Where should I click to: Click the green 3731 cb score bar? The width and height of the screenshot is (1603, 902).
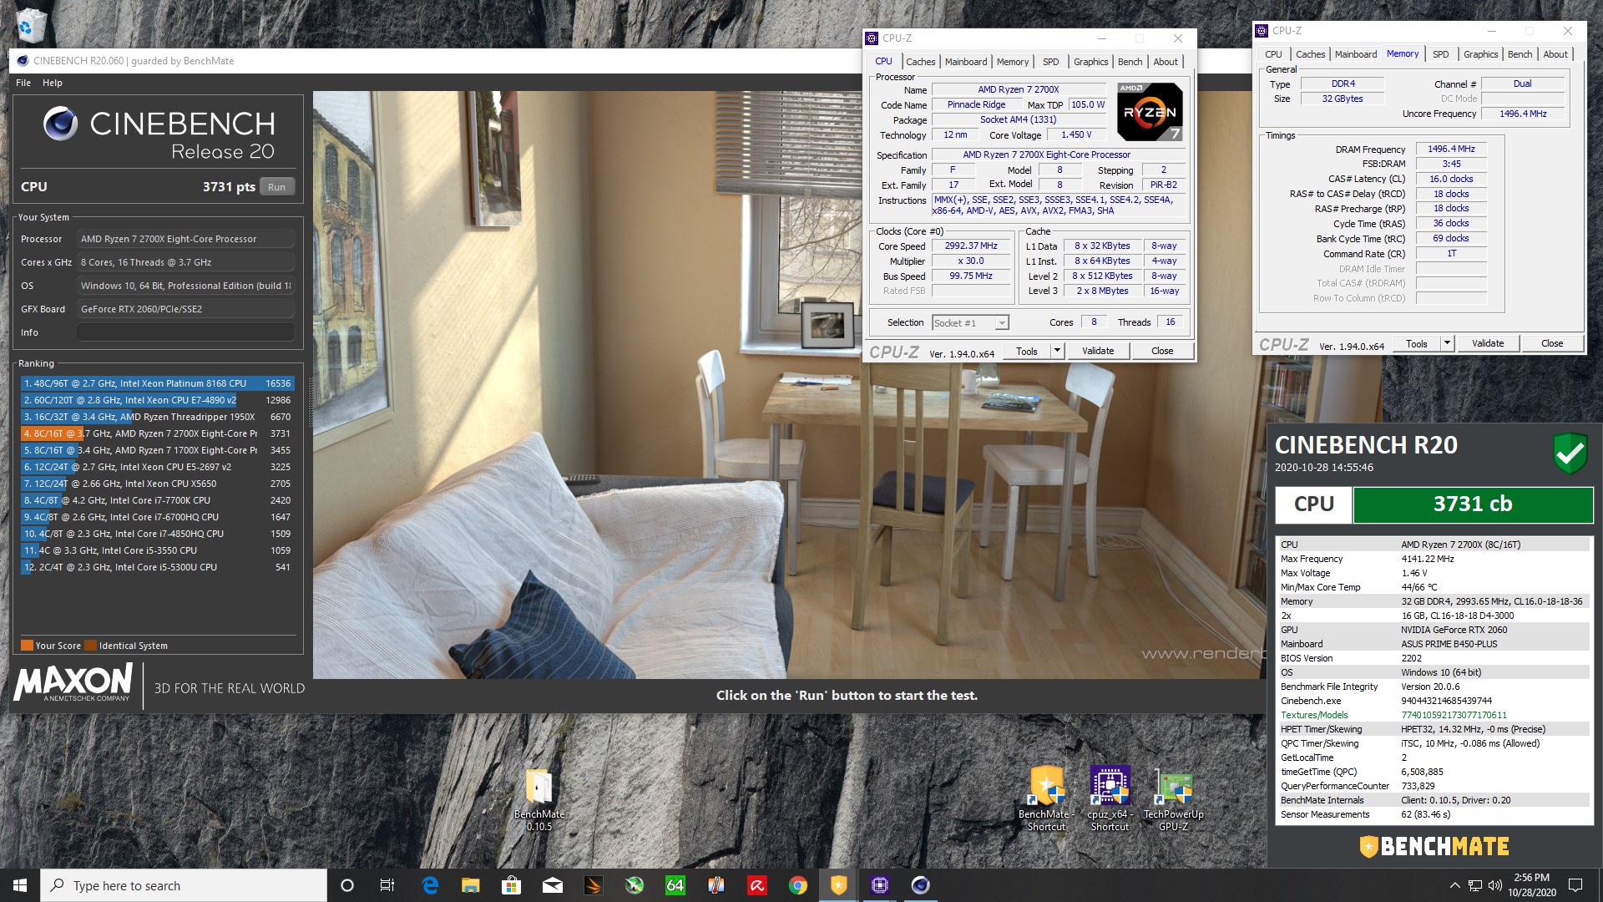click(1473, 504)
